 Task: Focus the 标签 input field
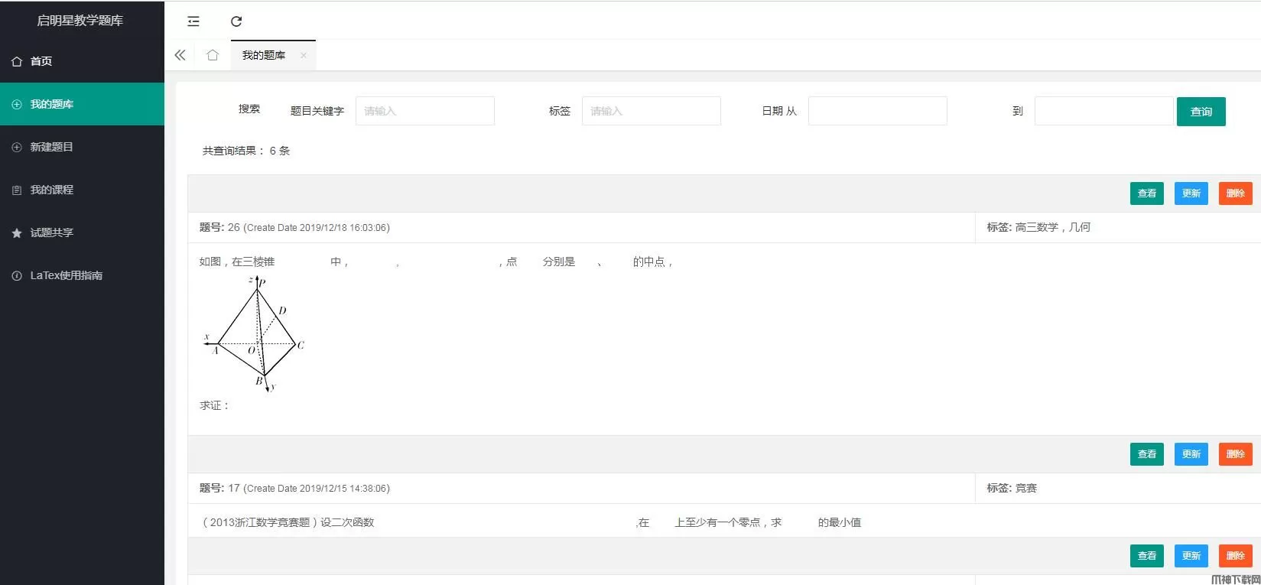pos(651,111)
